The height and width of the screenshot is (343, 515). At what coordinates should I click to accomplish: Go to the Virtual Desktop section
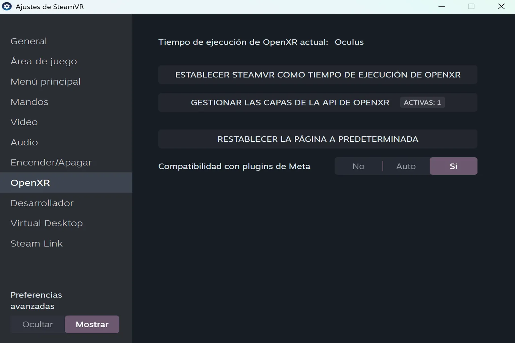[66, 223]
